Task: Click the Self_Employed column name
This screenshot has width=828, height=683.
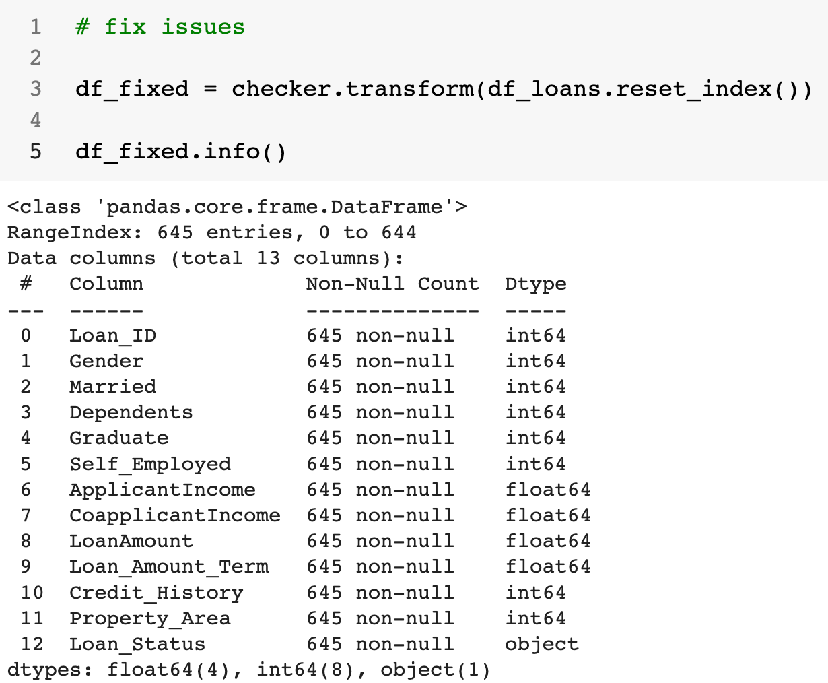Action: (150, 464)
